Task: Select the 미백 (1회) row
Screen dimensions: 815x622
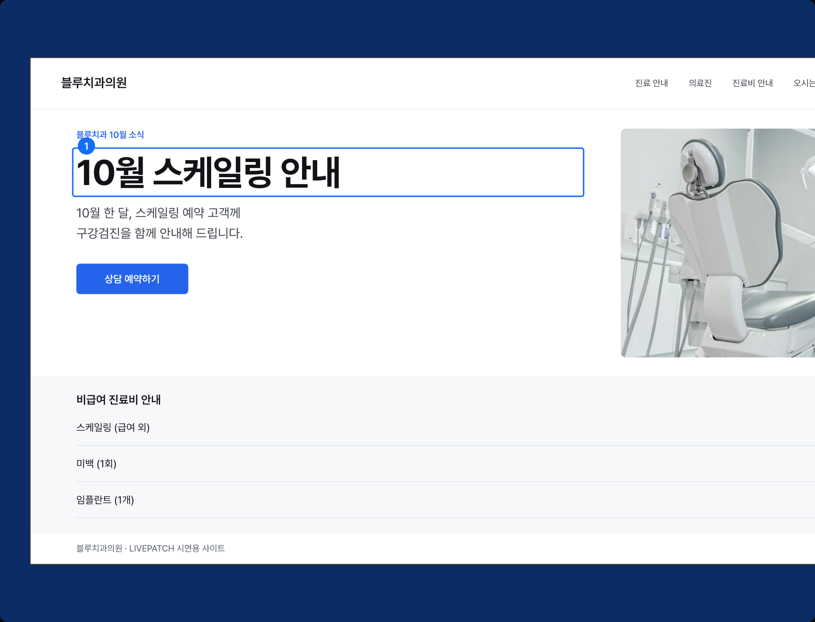Action: point(445,464)
